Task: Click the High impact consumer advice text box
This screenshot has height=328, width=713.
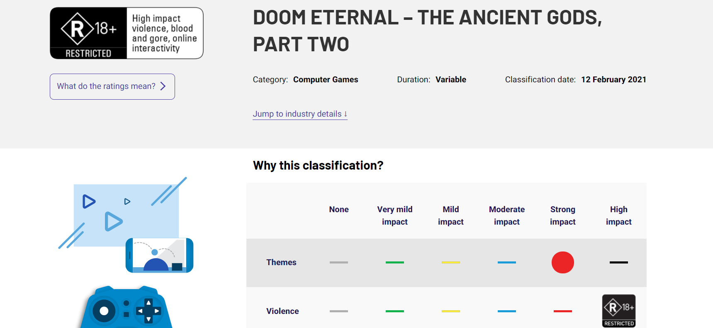Action: point(165,33)
